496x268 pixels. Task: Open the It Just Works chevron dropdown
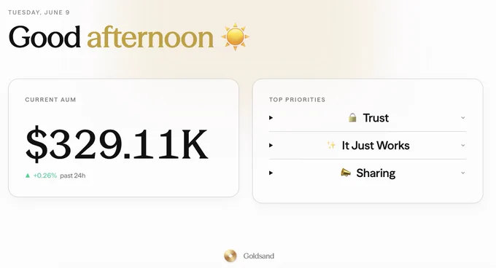click(462, 145)
